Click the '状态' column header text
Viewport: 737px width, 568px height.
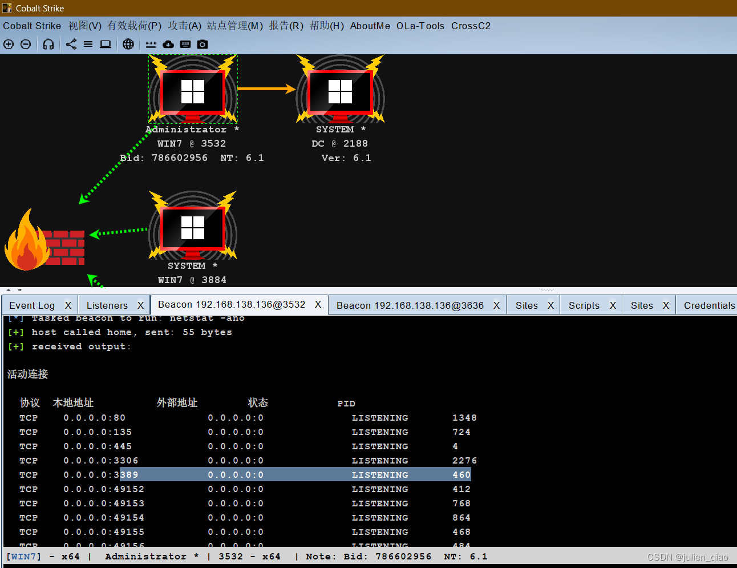click(258, 403)
